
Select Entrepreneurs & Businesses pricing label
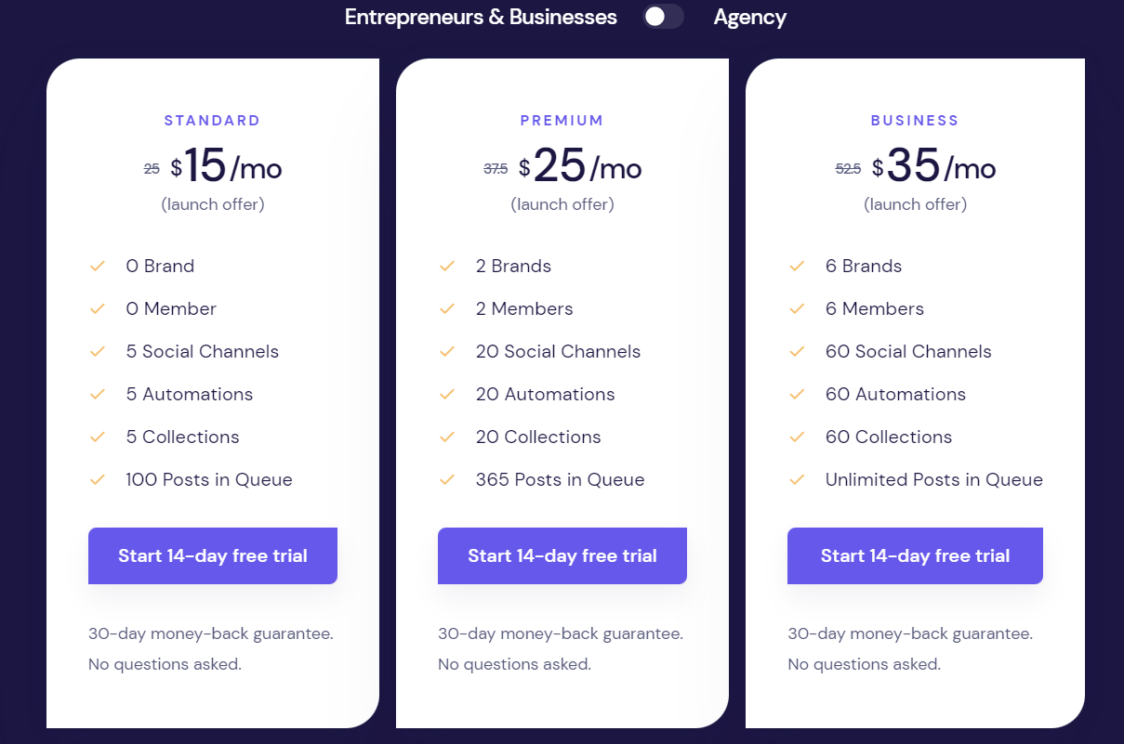tap(481, 17)
